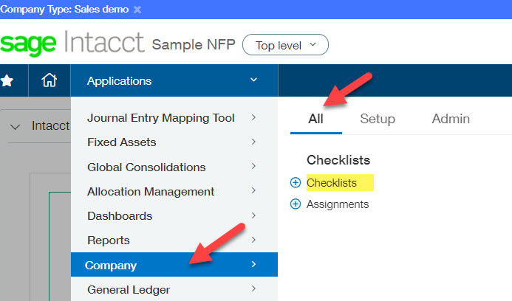Open the Dashboards submenu
512x301 pixels.
point(120,216)
